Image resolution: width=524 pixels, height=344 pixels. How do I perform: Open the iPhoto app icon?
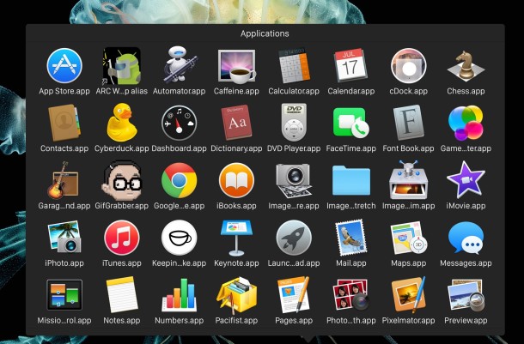pos(64,238)
